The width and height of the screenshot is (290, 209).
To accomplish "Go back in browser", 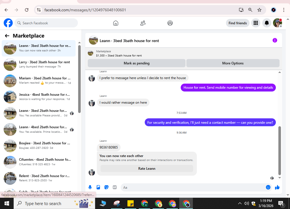I will (6, 10).
